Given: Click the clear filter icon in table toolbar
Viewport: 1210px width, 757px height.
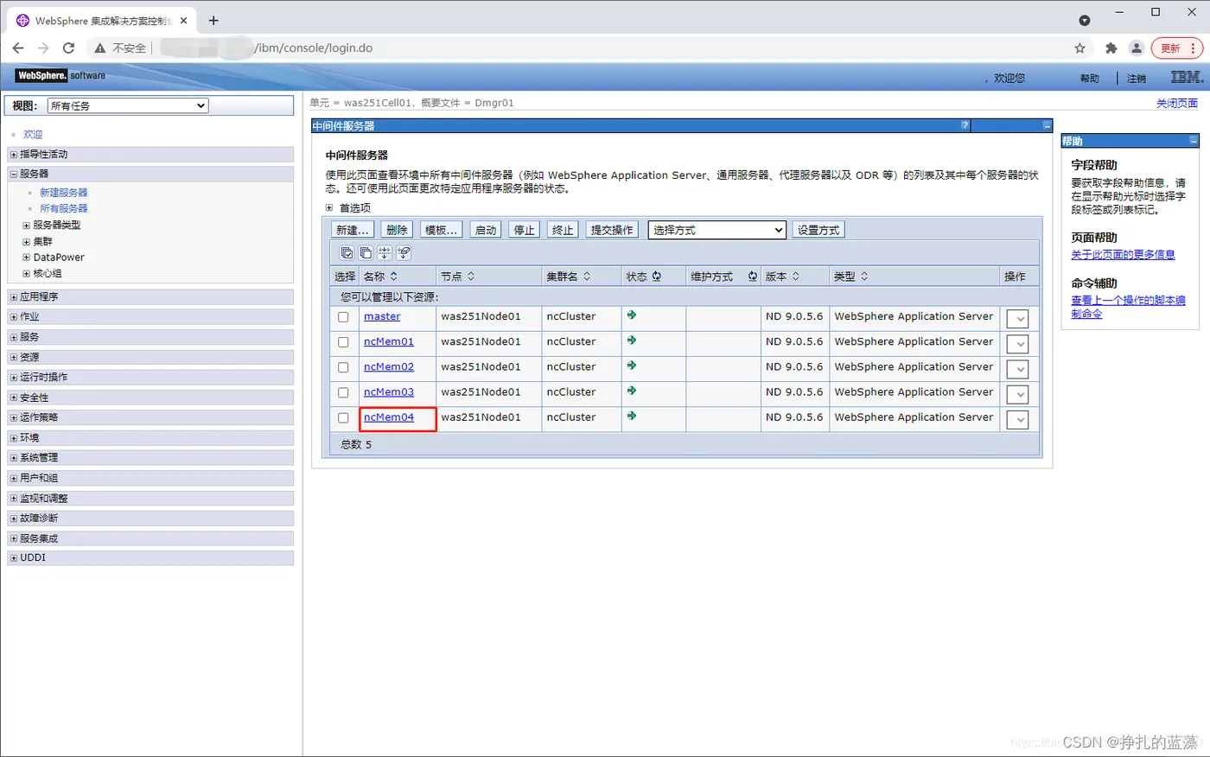Looking at the screenshot, I should click(404, 253).
